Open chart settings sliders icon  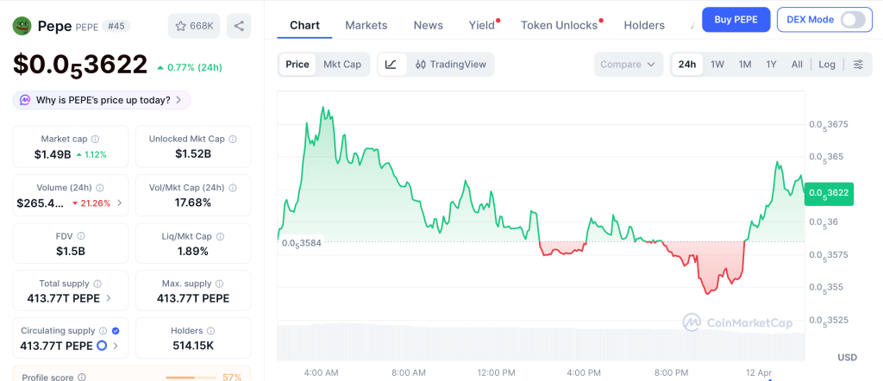pyautogui.click(x=857, y=65)
